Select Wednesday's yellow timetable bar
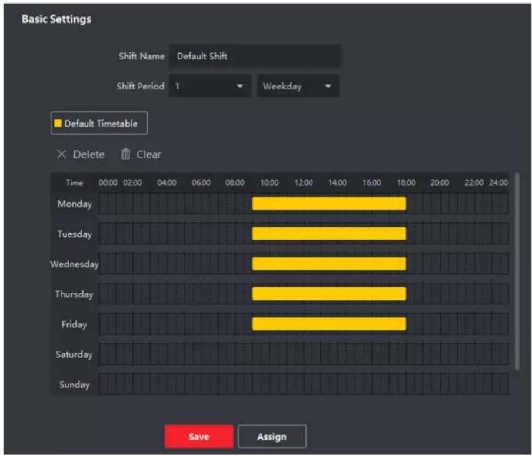 [329, 264]
